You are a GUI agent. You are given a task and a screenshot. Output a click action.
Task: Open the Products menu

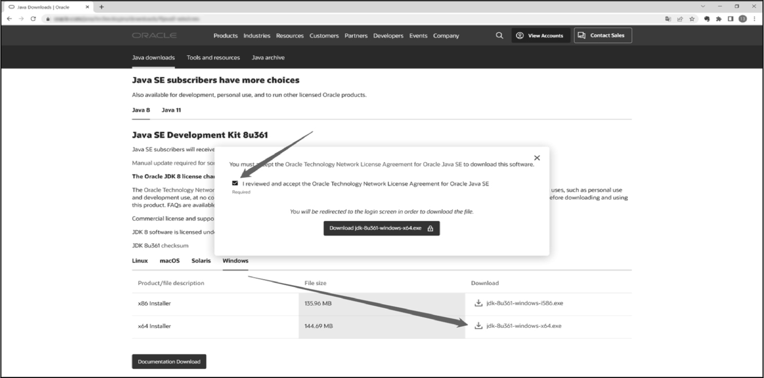(x=225, y=36)
